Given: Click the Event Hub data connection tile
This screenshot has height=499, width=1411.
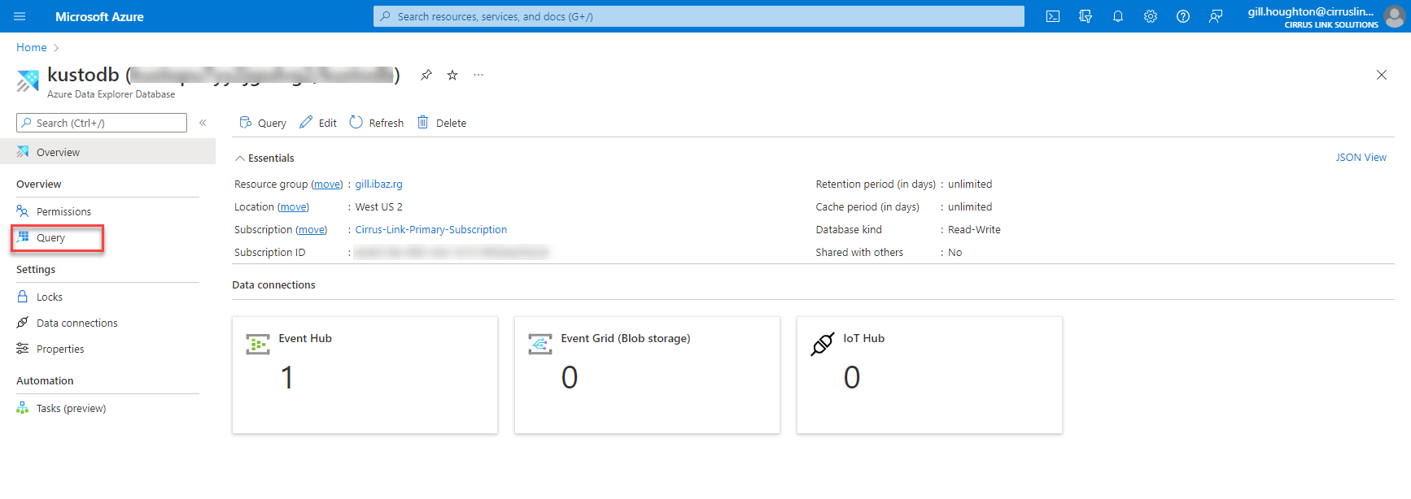Looking at the screenshot, I should [x=365, y=375].
